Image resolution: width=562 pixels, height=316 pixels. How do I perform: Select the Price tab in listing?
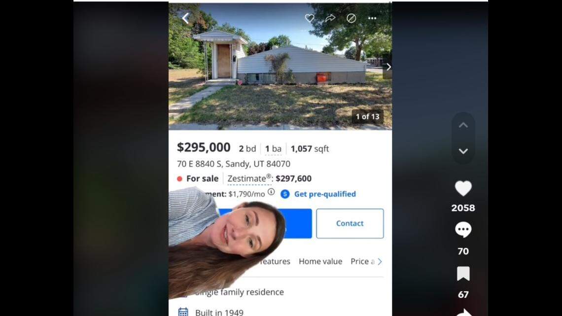(x=362, y=262)
